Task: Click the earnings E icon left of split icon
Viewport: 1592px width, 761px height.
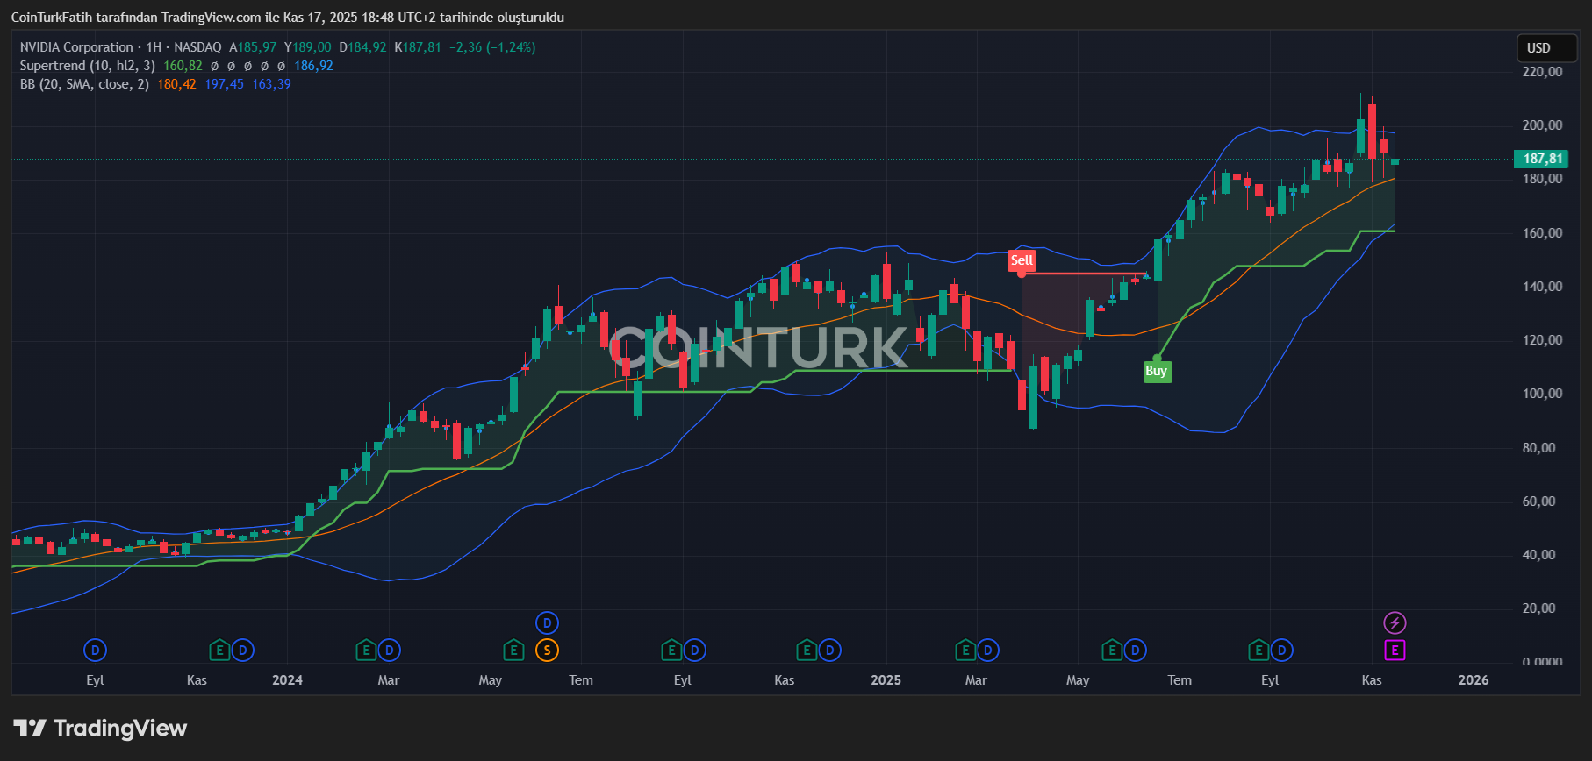Action: (513, 651)
